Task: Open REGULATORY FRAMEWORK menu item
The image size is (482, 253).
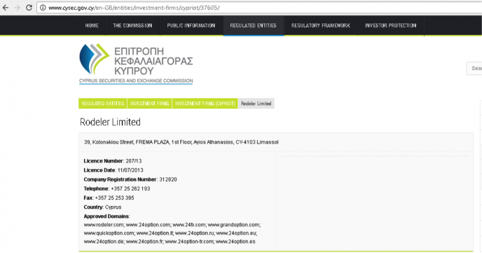Action: pos(321,26)
